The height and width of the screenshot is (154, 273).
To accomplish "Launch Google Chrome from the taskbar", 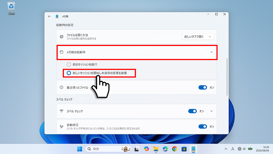I will (x=174, y=149).
